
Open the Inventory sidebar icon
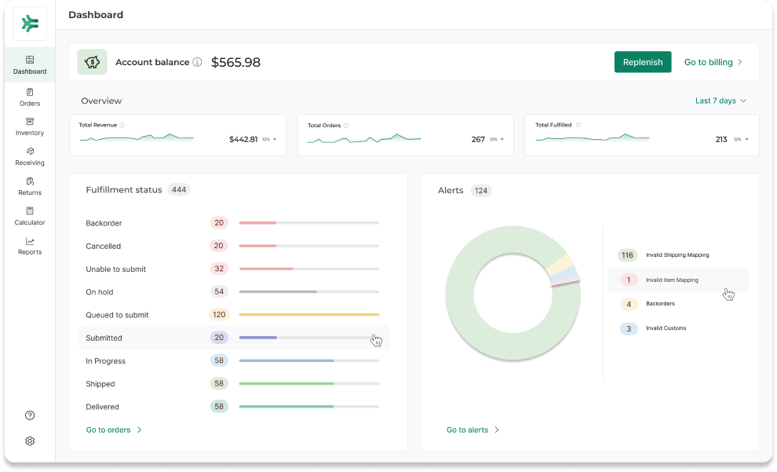coord(30,122)
